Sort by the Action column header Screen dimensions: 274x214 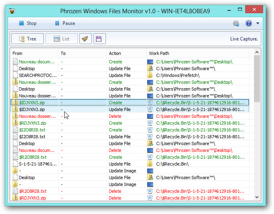coord(126,53)
